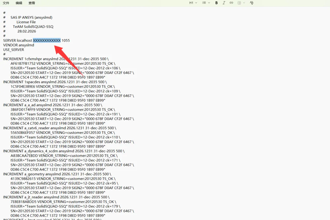This screenshot has width=330, height=220.
Task: Click port number 1055
Action: [x=66, y=40]
